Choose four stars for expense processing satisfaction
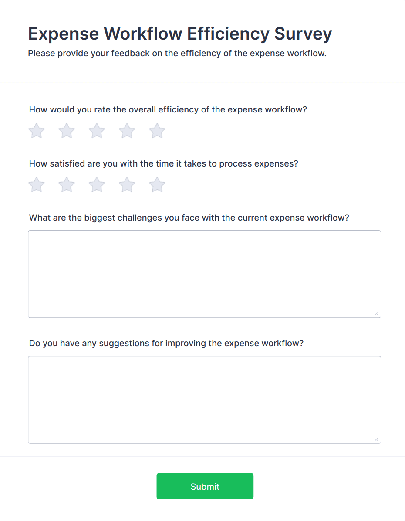 pos(126,184)
